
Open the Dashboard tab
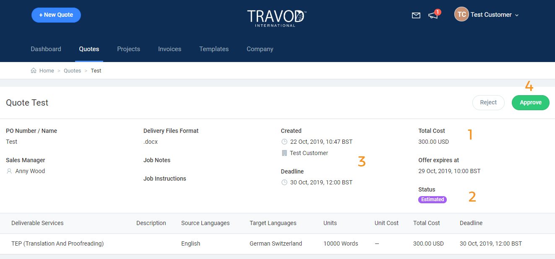point(46,49)
